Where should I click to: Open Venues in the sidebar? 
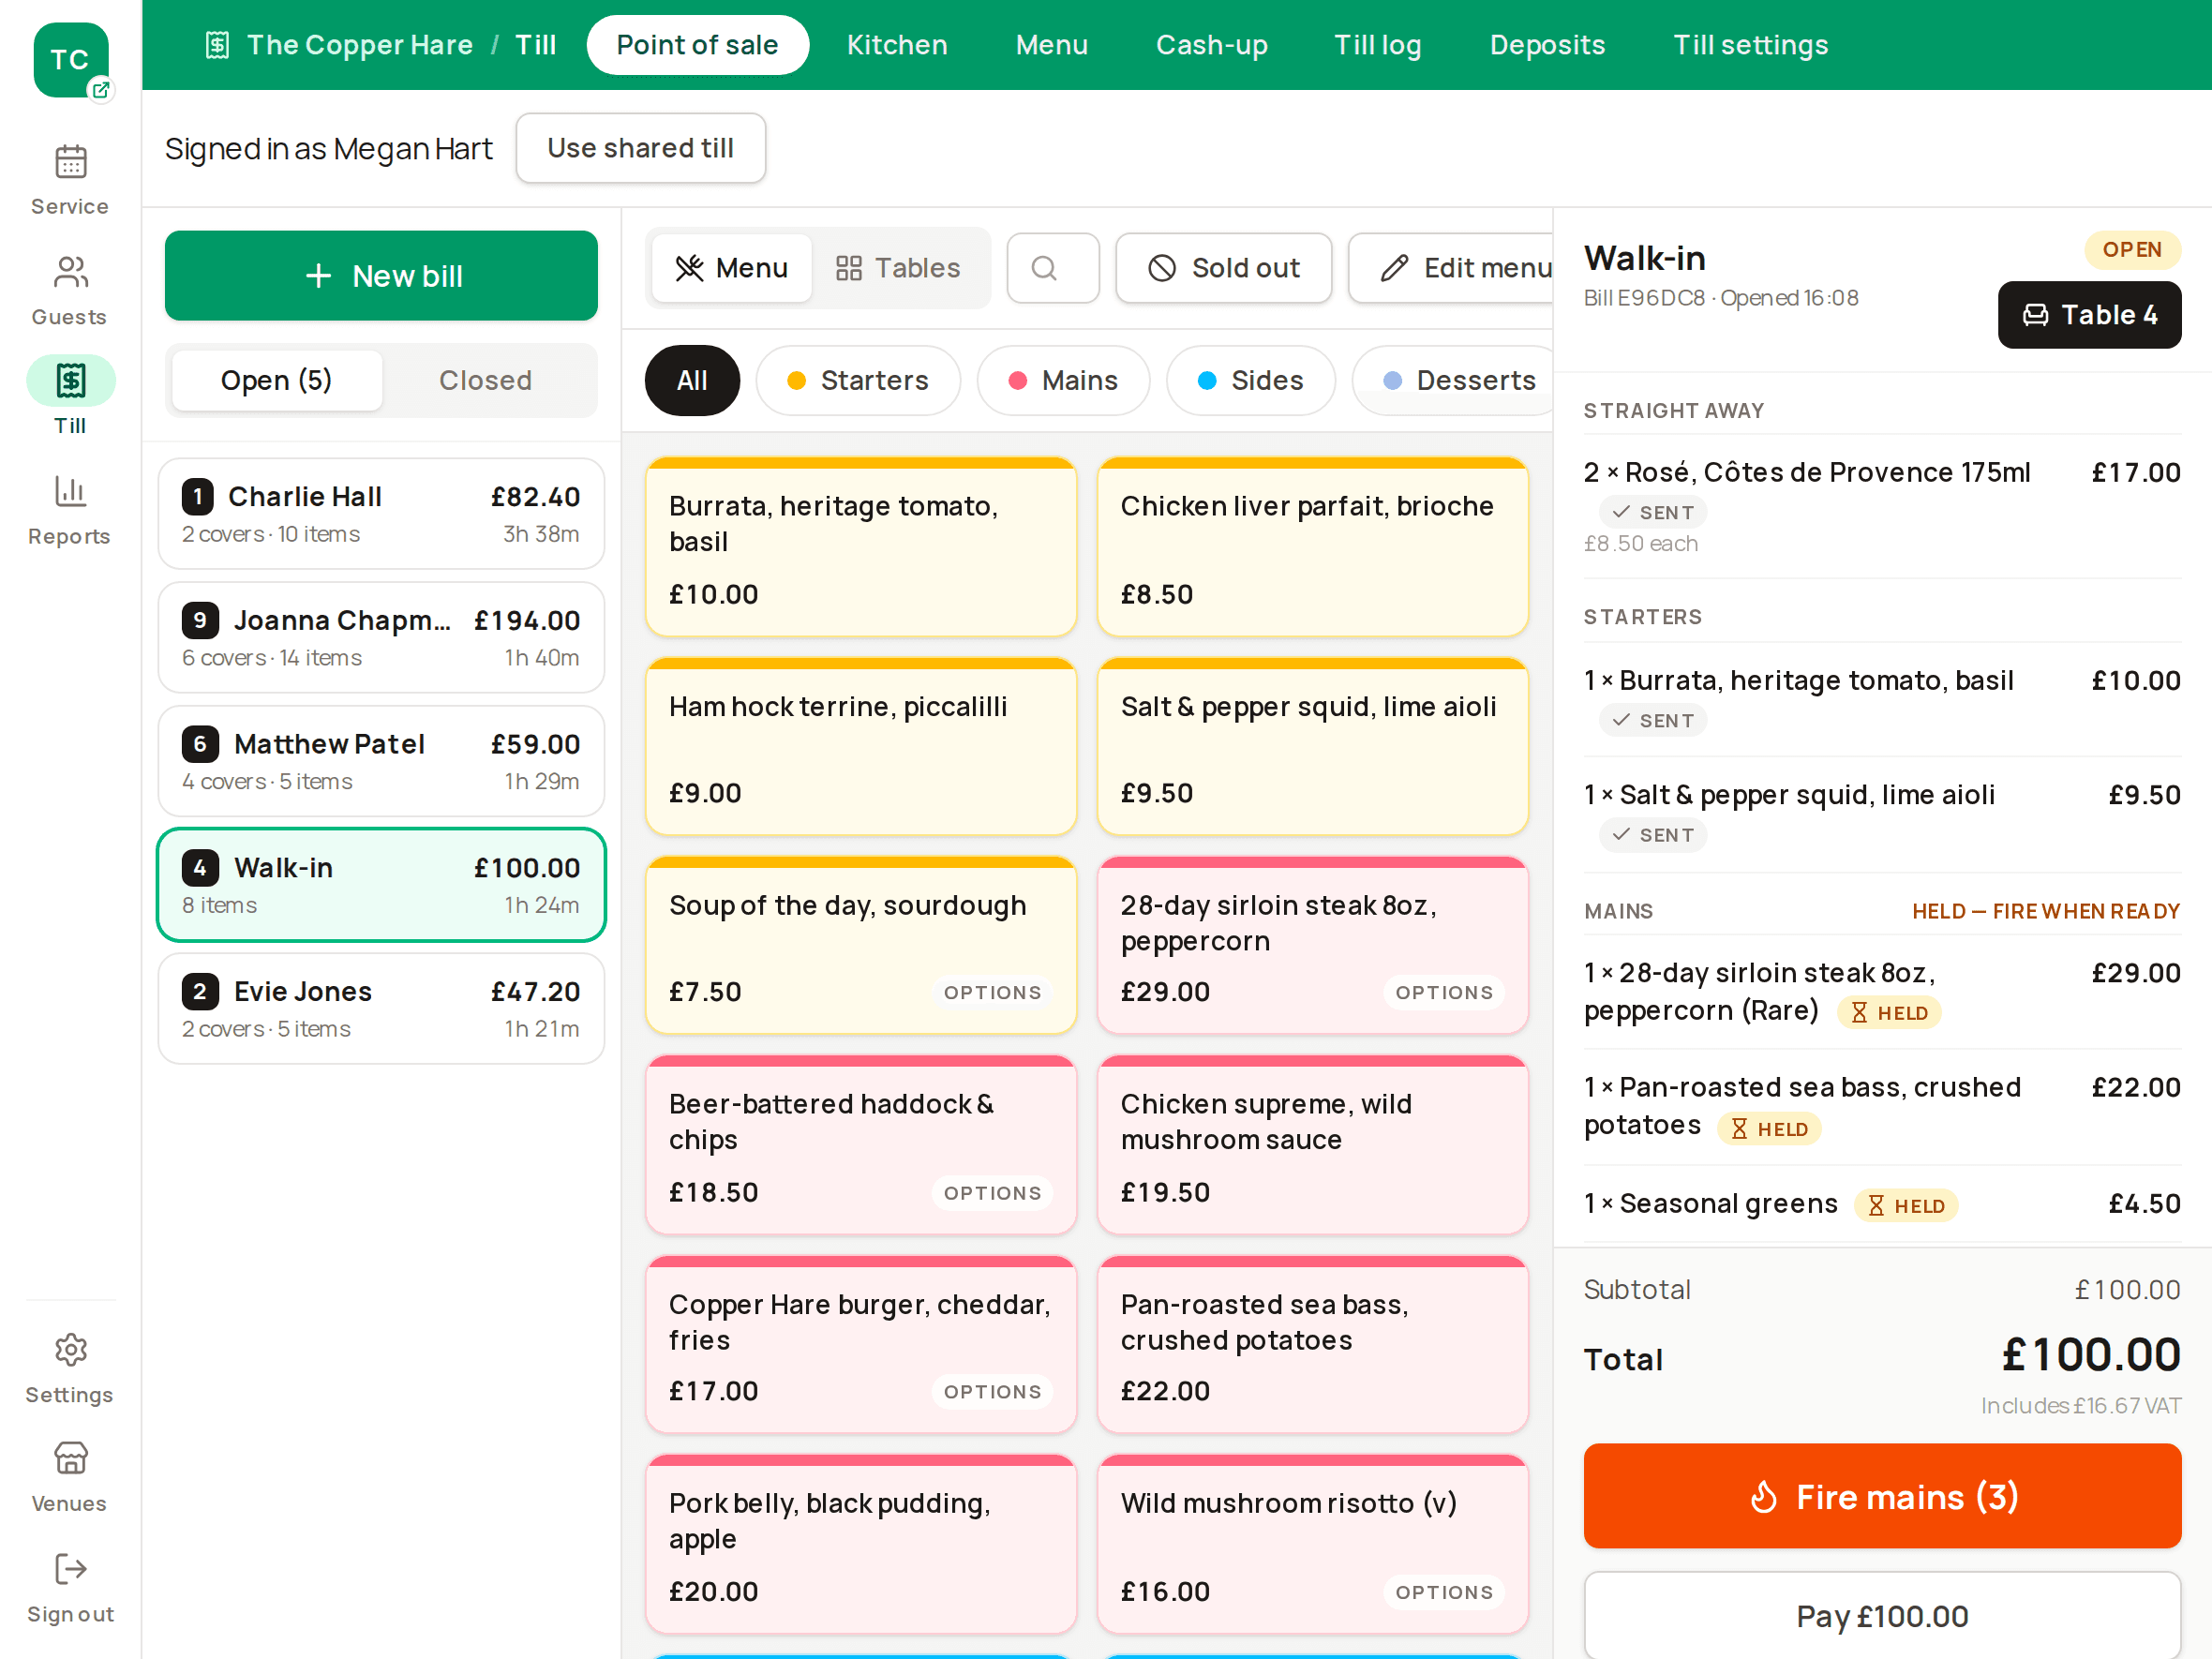coord(70,1477)
